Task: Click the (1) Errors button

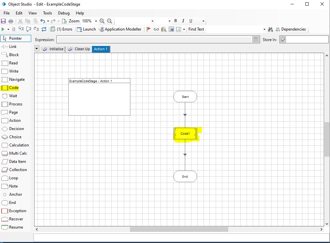Action: click(62, 29)
